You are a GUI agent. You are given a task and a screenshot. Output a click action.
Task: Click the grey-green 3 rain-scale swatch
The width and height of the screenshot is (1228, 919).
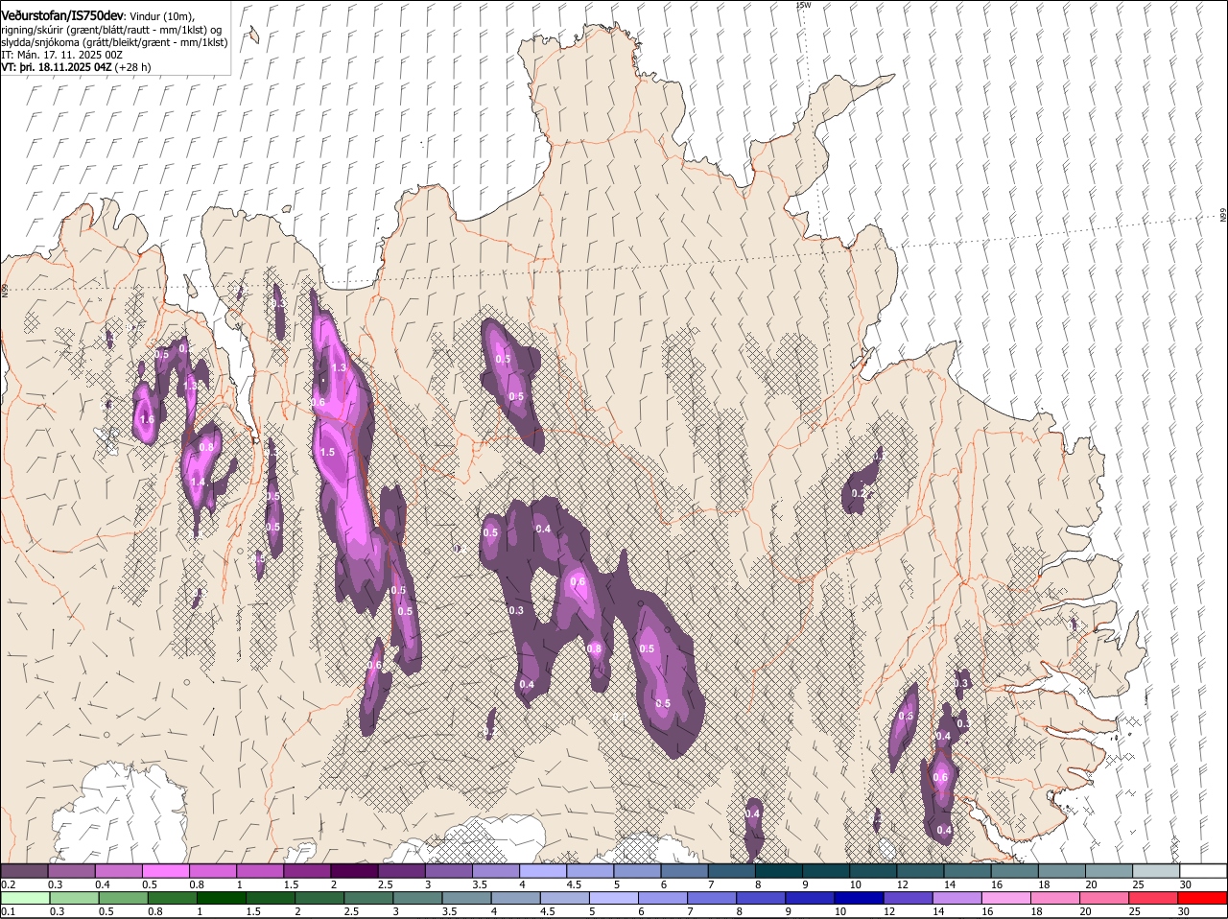tap(417, 898)
